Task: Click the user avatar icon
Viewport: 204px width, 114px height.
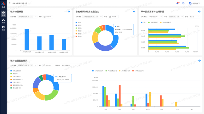Action: point(190,3)
